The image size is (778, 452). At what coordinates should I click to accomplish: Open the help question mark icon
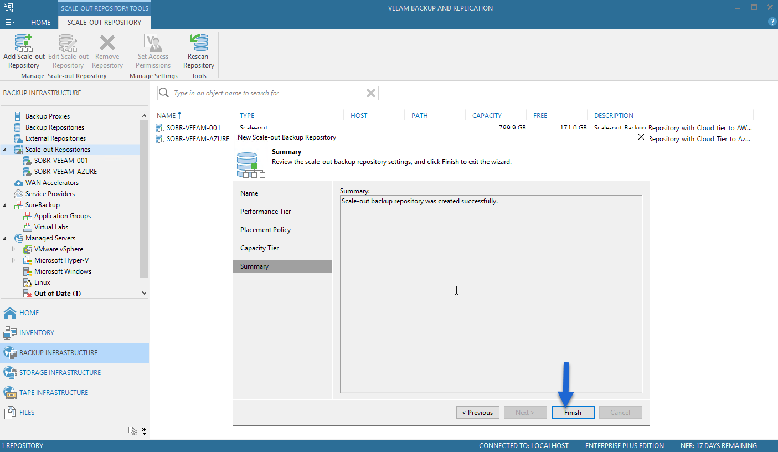coord(772,22)
